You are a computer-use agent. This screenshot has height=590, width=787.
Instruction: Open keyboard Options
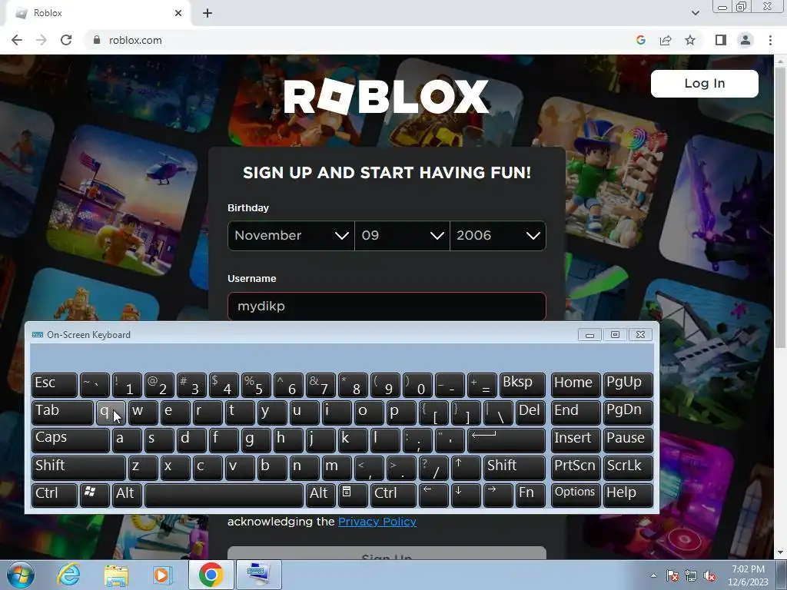click(575, 495)
